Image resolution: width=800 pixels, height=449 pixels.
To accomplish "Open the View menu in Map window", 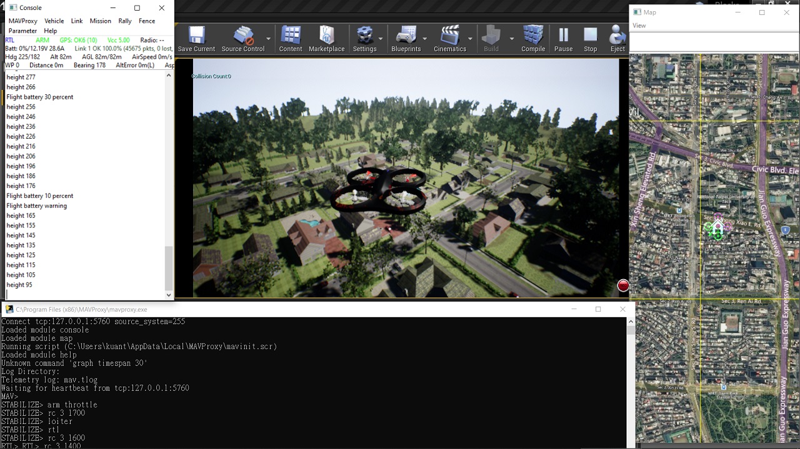I will (x=639, y=25).
